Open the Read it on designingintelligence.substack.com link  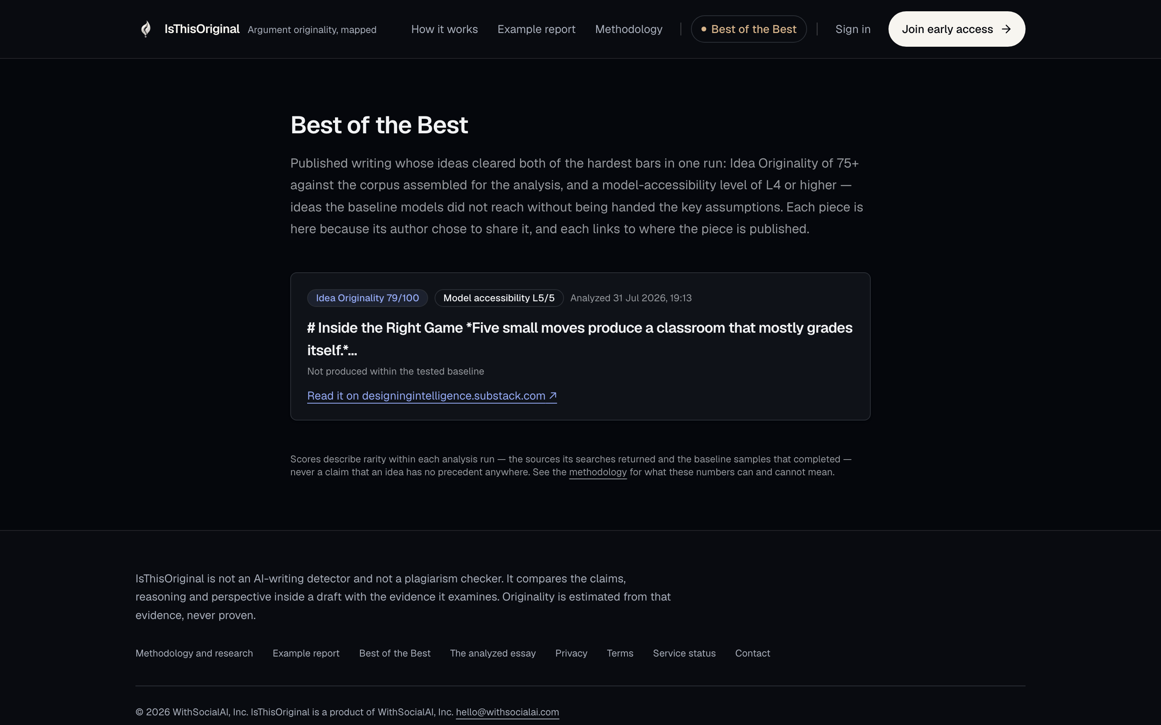tap(432, 396)
